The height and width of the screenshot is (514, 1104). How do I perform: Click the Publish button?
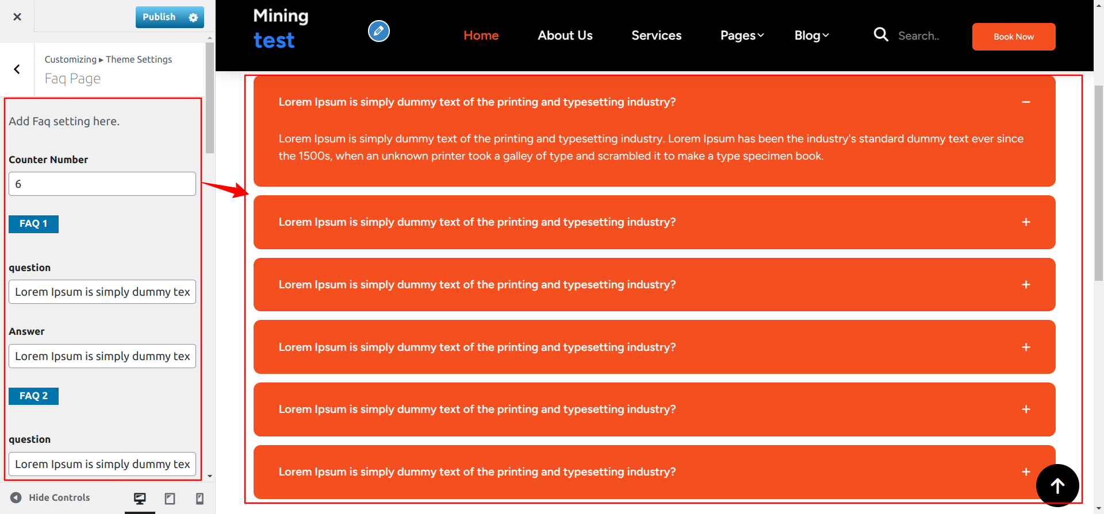coord(159,17)
